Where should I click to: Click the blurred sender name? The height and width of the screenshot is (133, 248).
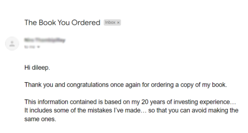point(44,40)
